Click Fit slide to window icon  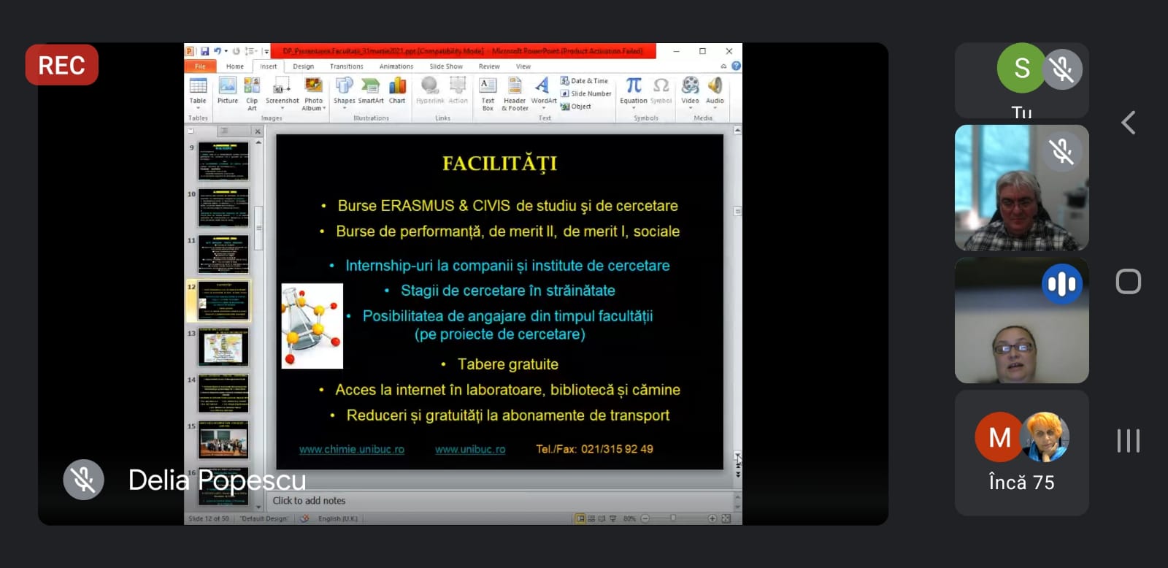point(726,518)
